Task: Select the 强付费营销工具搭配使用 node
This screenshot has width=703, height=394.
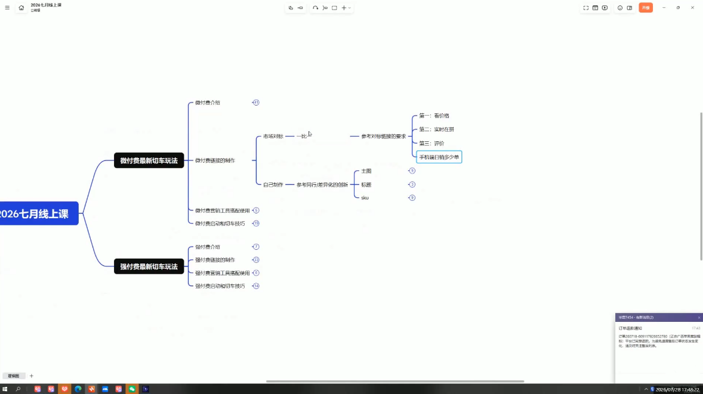Action: click(x=223, y=272)
